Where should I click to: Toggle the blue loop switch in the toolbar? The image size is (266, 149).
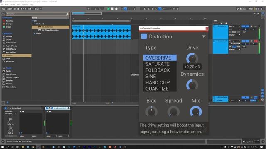[160, 9]
